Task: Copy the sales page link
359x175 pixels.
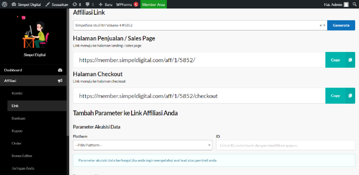Action: pos(336,60)
